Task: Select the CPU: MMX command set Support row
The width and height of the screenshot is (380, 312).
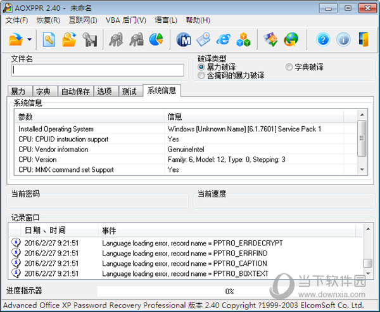Action: tap(186, 169)
